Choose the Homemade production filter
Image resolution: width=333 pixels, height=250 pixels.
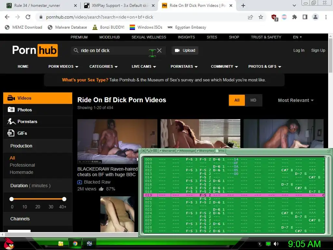coord(21,172)
